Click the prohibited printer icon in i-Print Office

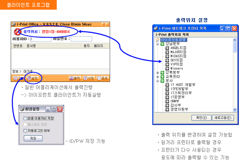coord(17,32)
